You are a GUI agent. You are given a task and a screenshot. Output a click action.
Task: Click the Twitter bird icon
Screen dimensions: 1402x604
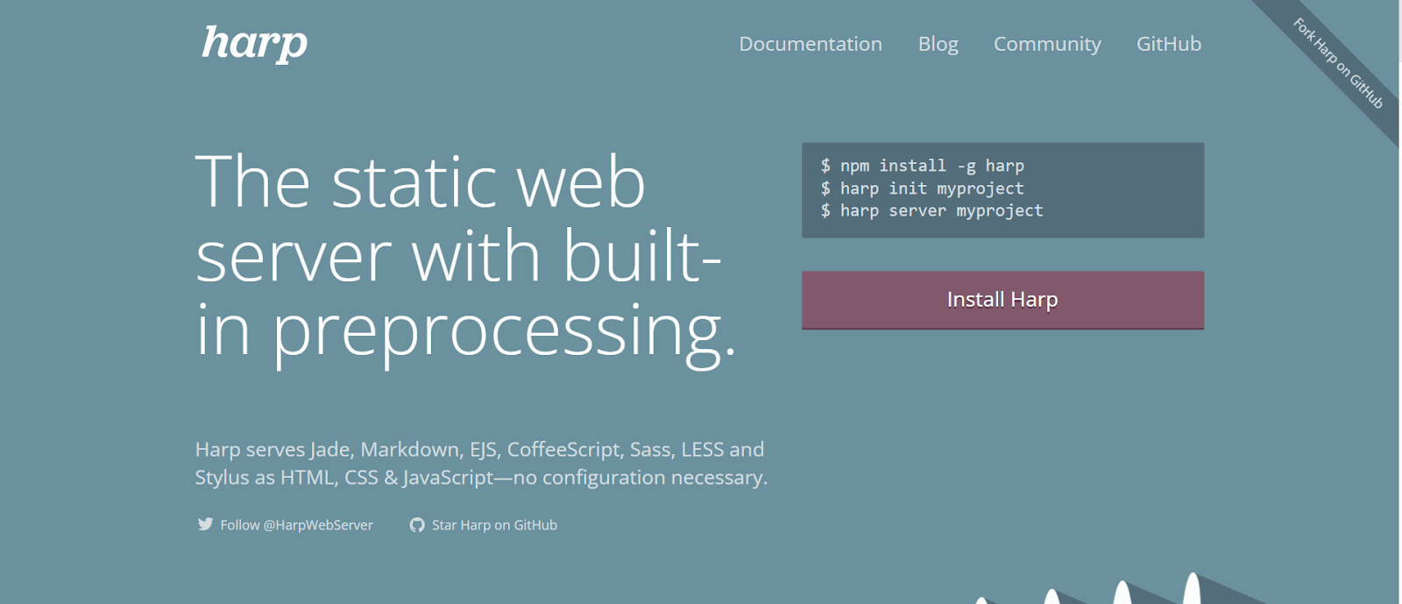coord(205,524)
